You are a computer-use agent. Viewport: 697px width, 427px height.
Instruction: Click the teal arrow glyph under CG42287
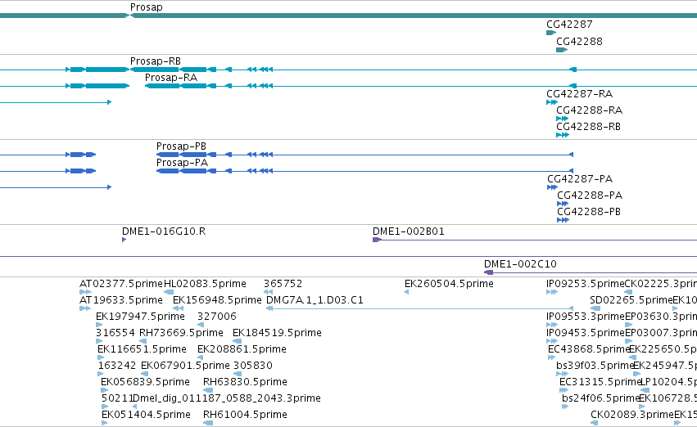click(x=551, y=33)
